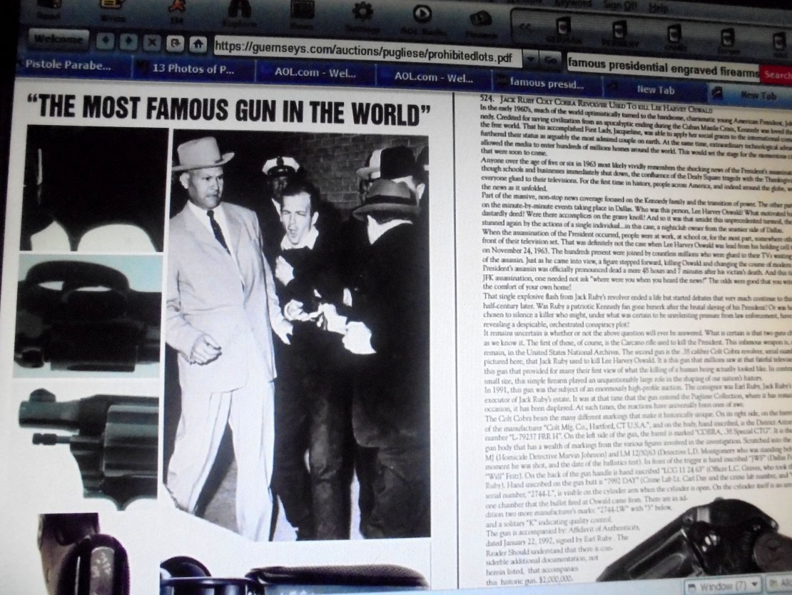Click the headline 'THE MOST FAMOUS GUN IN THE WORLD'
This screenshot has height=595, width=792.
pyautogui.click(x=228, y=109)
